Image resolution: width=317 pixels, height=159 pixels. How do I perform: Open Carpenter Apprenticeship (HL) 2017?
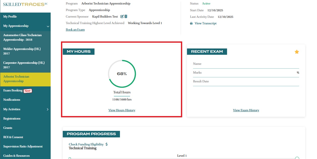coord(24,65)
